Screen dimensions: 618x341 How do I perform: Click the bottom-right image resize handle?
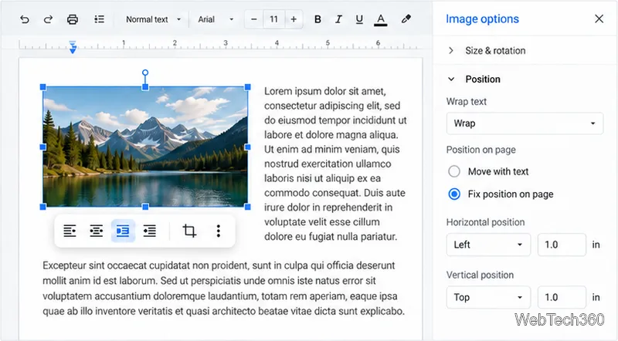[x=247, y=206]
